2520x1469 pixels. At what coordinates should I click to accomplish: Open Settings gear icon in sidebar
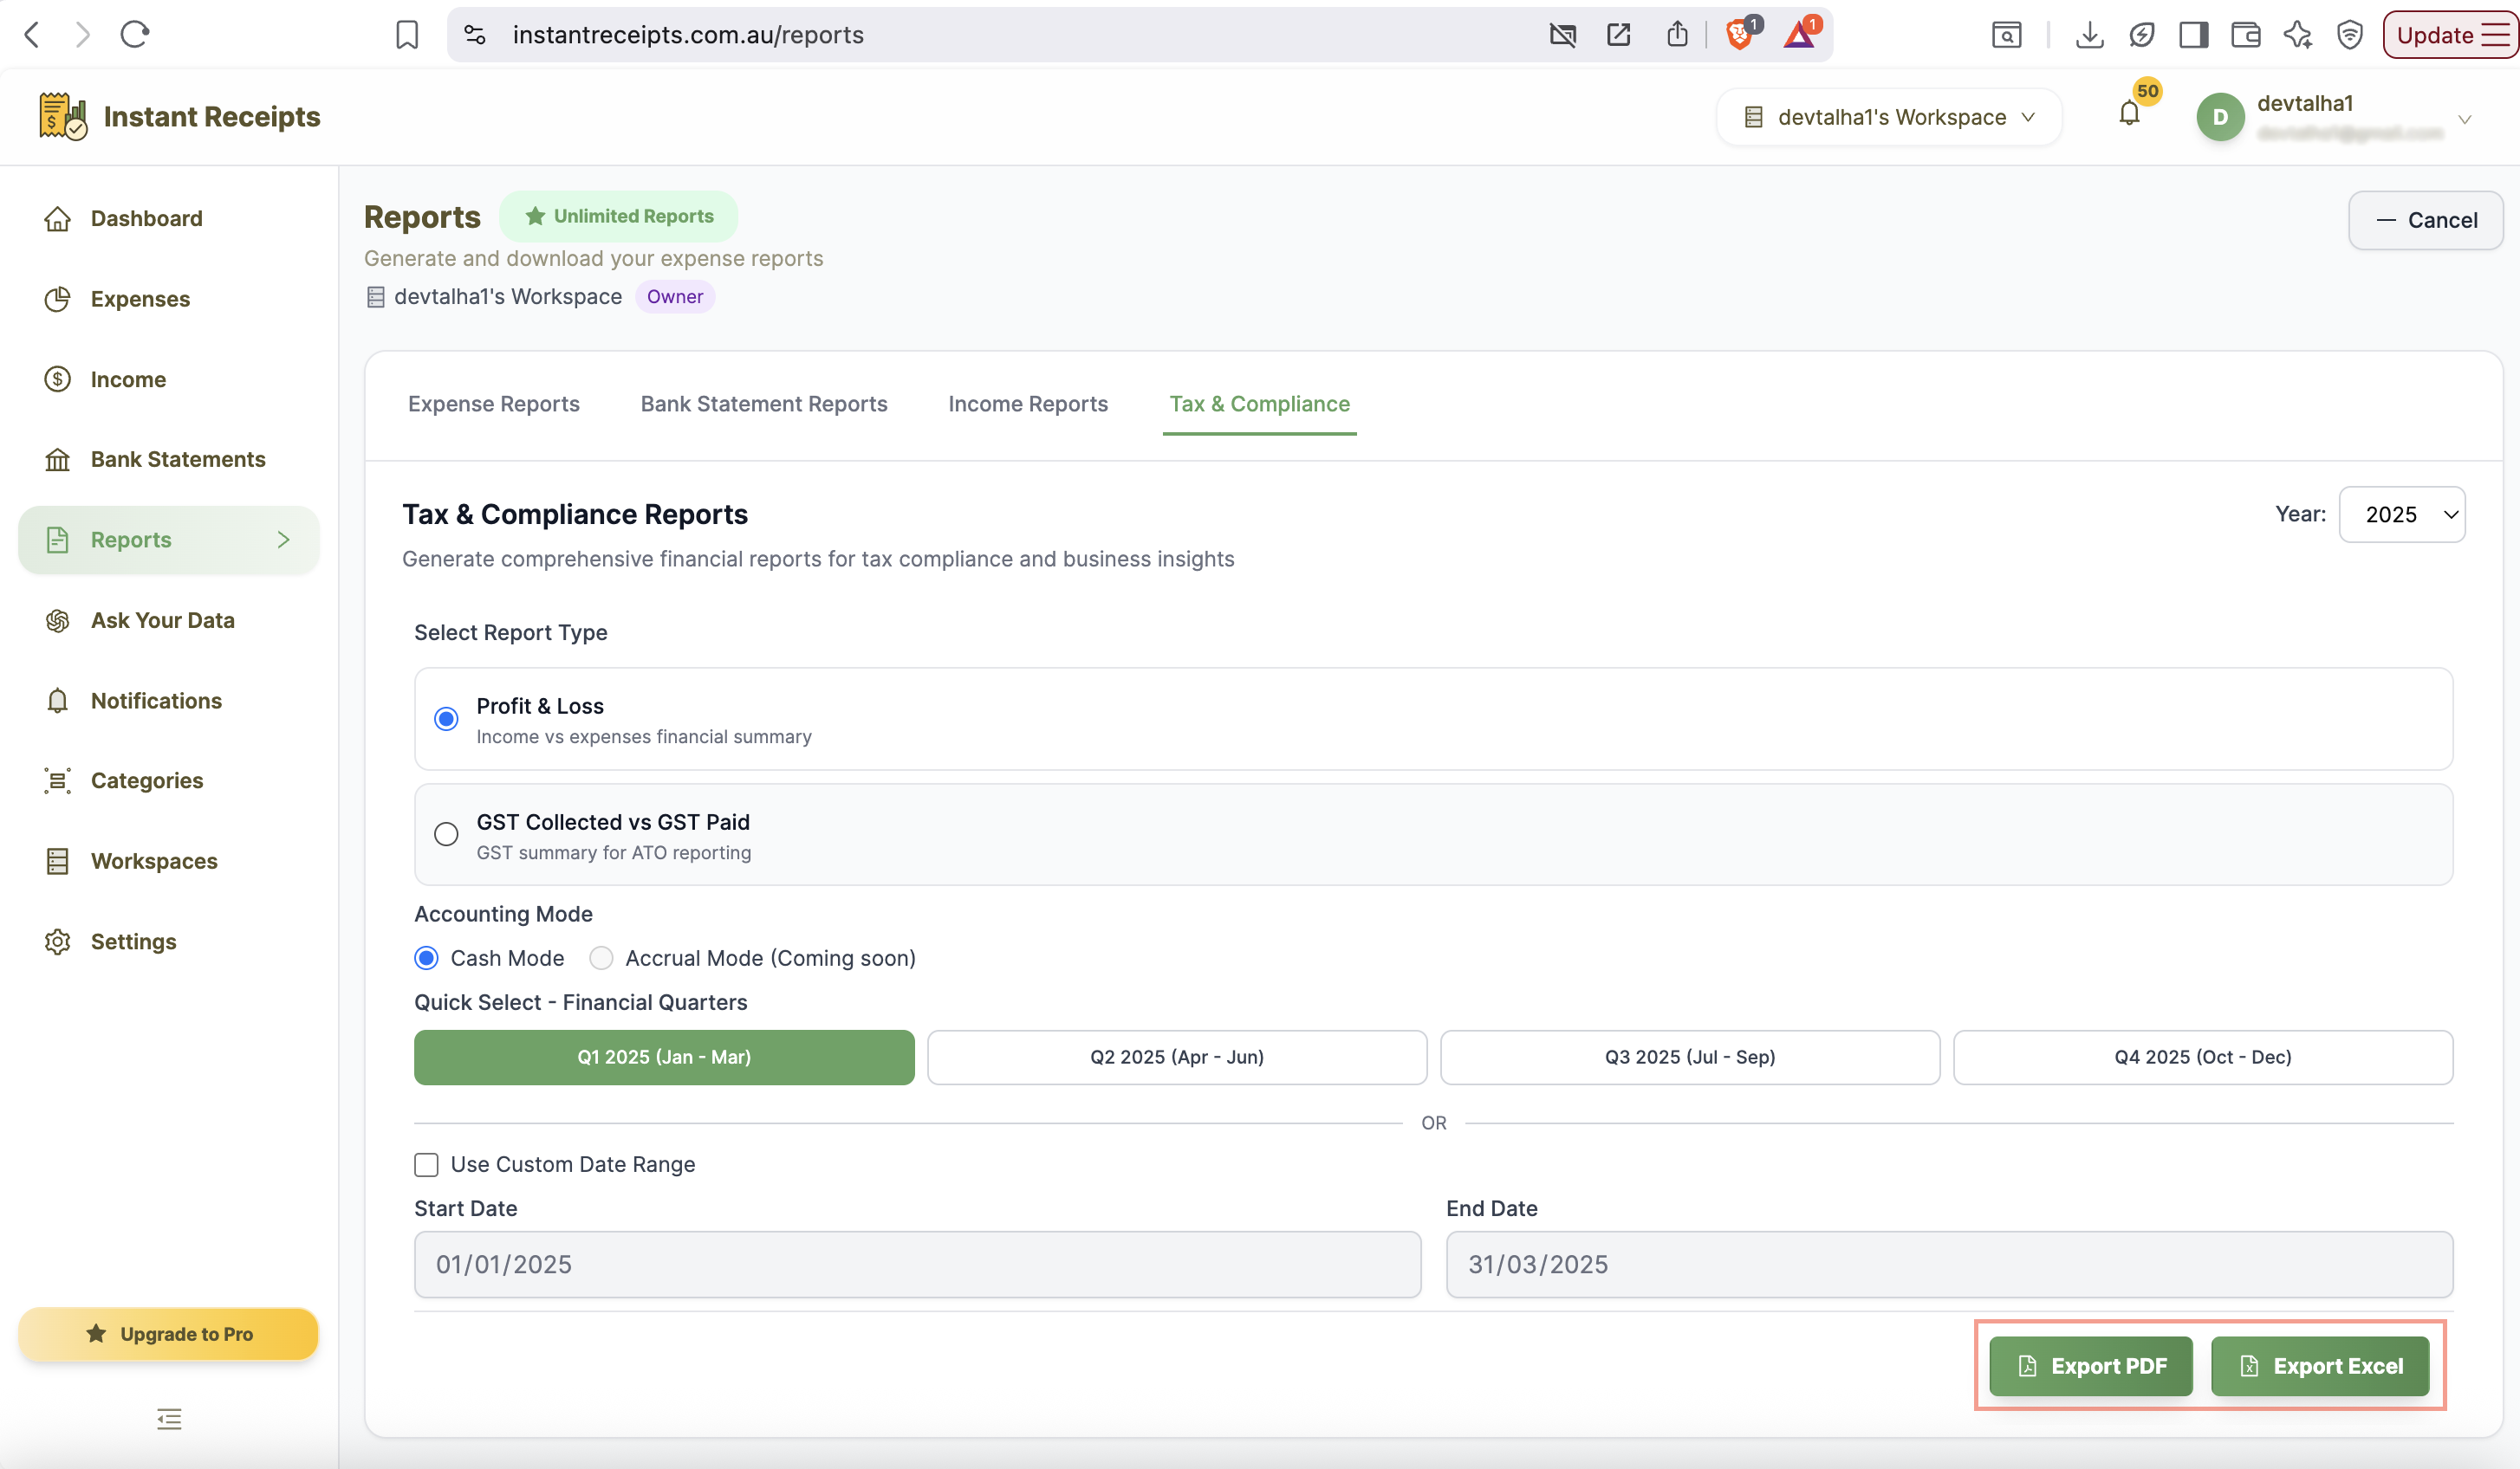(58, 942)
